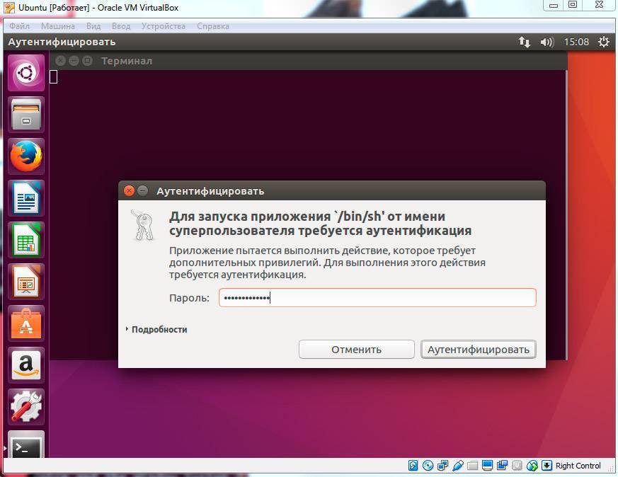This screenshot has width=618, height=477.
Task: Close the authentication dialog
Action: (x=129, y=191)
